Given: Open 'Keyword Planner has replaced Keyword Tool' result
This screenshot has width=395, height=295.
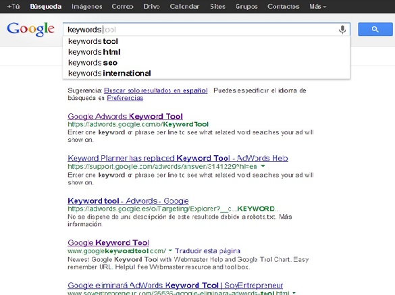Looking at the screenshot, I should pos(178,158).
